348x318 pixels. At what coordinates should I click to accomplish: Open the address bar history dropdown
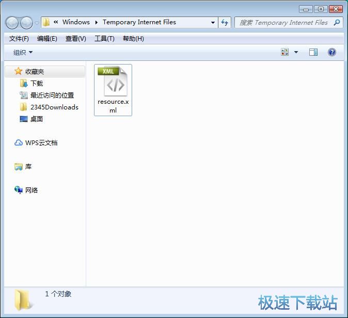(213, 22)
